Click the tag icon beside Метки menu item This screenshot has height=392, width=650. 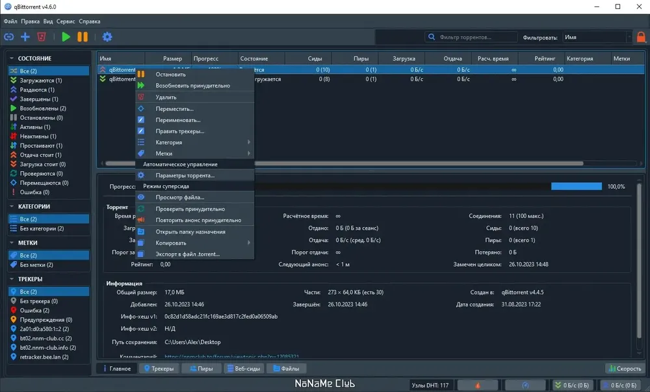[x=141, y=153]
